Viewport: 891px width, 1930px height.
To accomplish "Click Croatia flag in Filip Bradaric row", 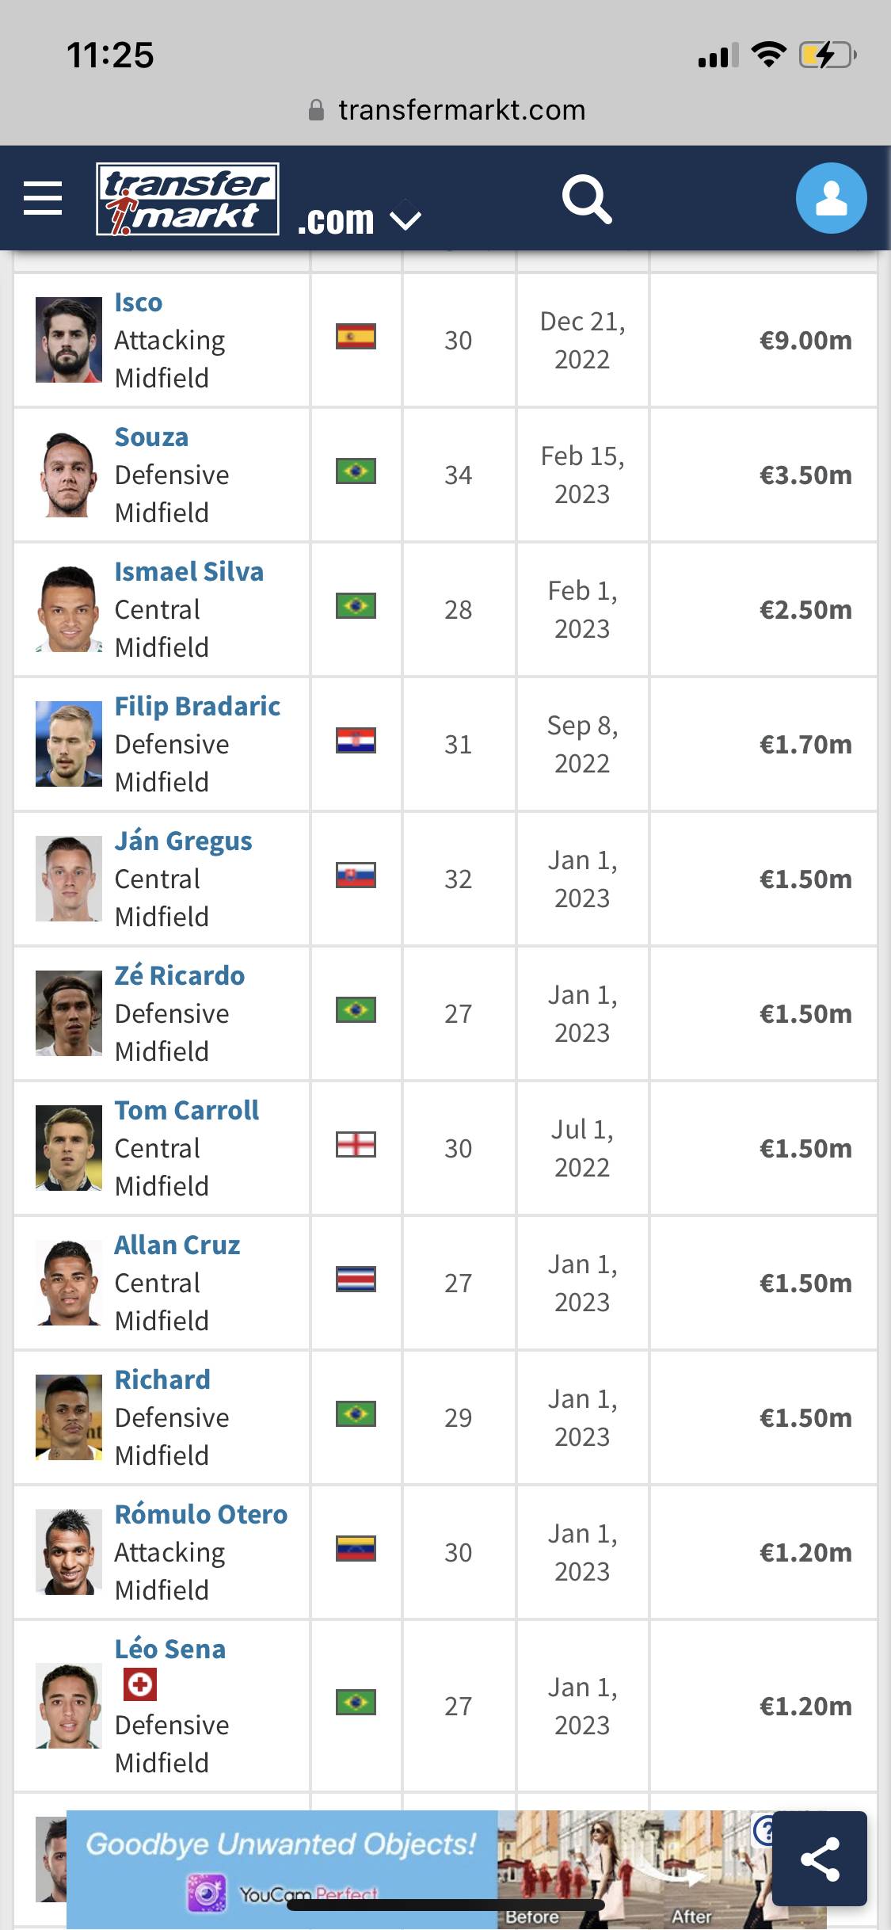I will (356, 741).
